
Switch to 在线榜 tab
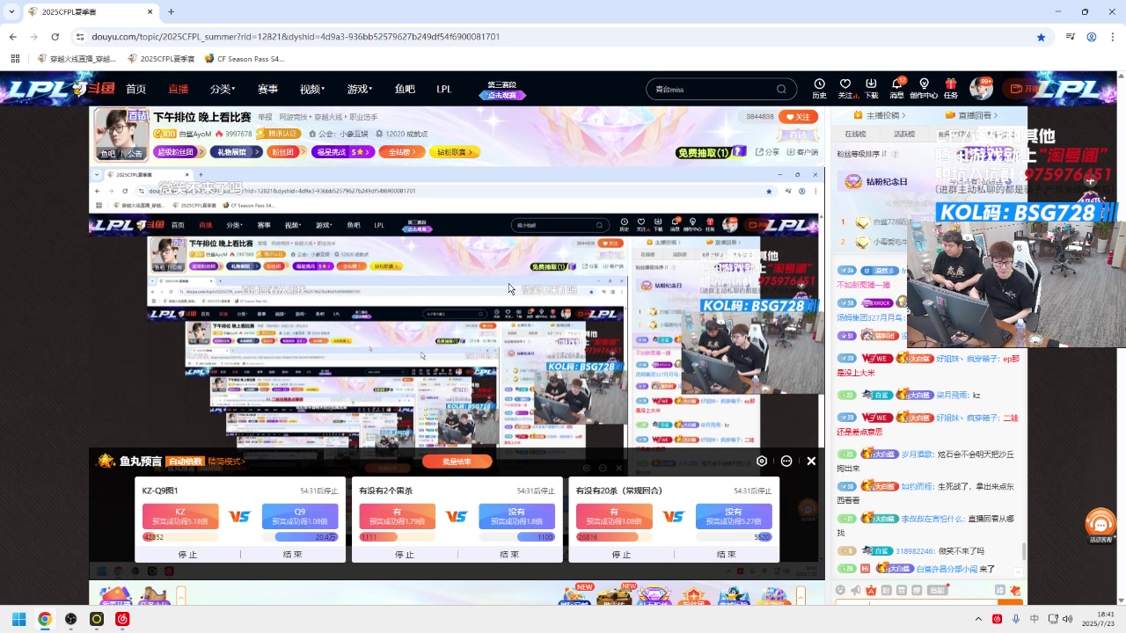(x=855, y=135)
